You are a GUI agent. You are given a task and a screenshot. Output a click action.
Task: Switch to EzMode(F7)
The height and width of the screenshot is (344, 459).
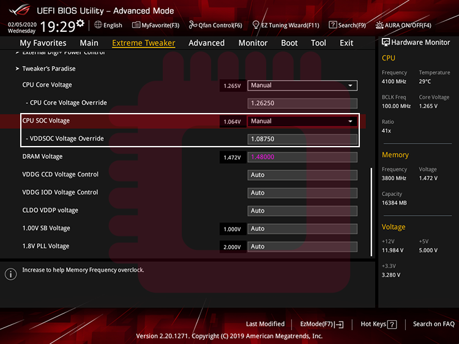(x=321, y=324)
